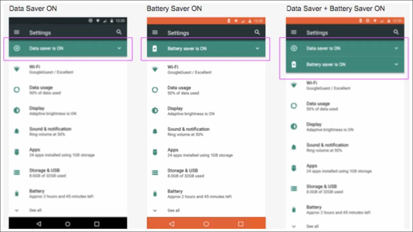Viewport: 413px width, 232px height.
Task: Tap Wi-Fi icon in Data Saver ON phone
Action: (x=17, y=69)
